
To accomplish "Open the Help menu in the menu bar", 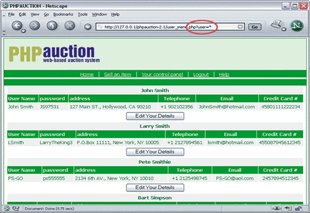I will point(115,14).
